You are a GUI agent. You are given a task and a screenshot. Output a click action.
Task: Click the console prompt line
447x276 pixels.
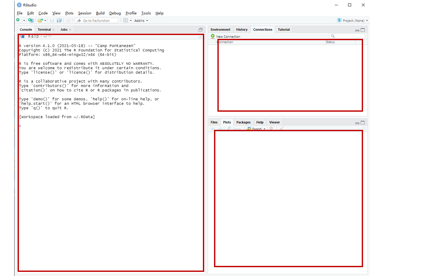(x=111, y=126)
